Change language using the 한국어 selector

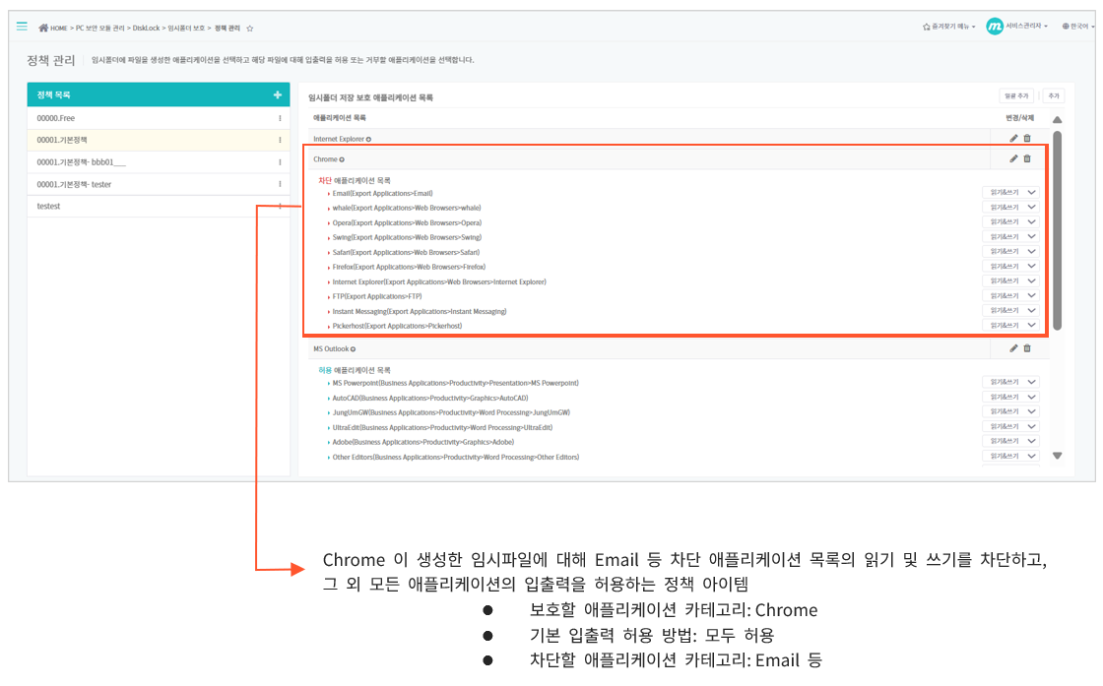pyautogui.click(x=1077, y=27)
